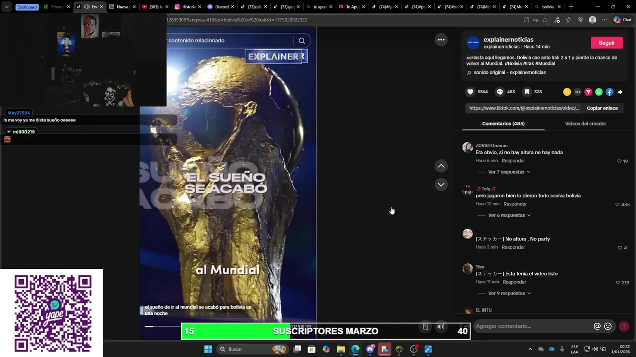Open the Copilot Chat button in browser

tap(622, 20)
